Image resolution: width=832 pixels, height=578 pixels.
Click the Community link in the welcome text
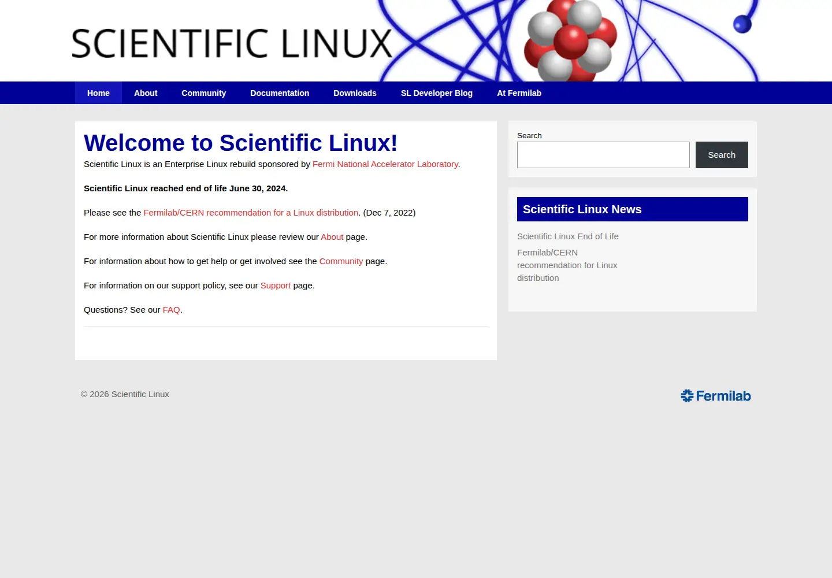[x=341, y=261]
